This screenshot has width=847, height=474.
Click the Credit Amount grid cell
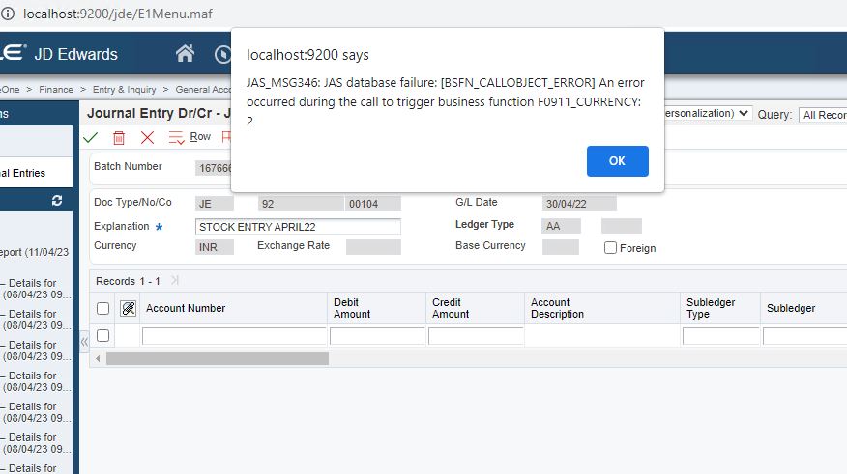(476, 336)
